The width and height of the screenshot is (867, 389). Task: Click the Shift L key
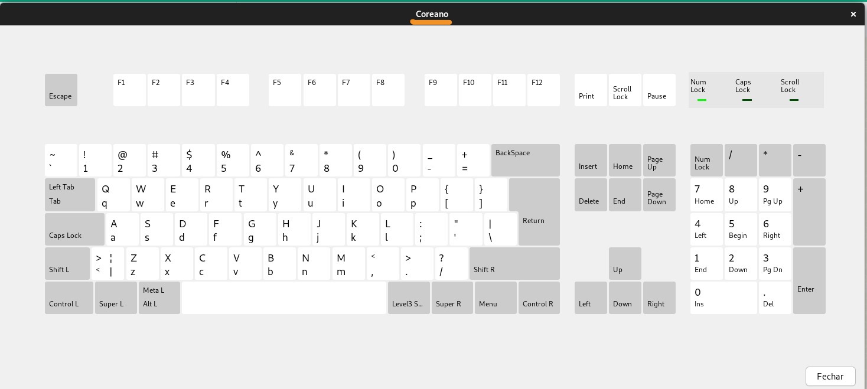(x=67, y=263)
